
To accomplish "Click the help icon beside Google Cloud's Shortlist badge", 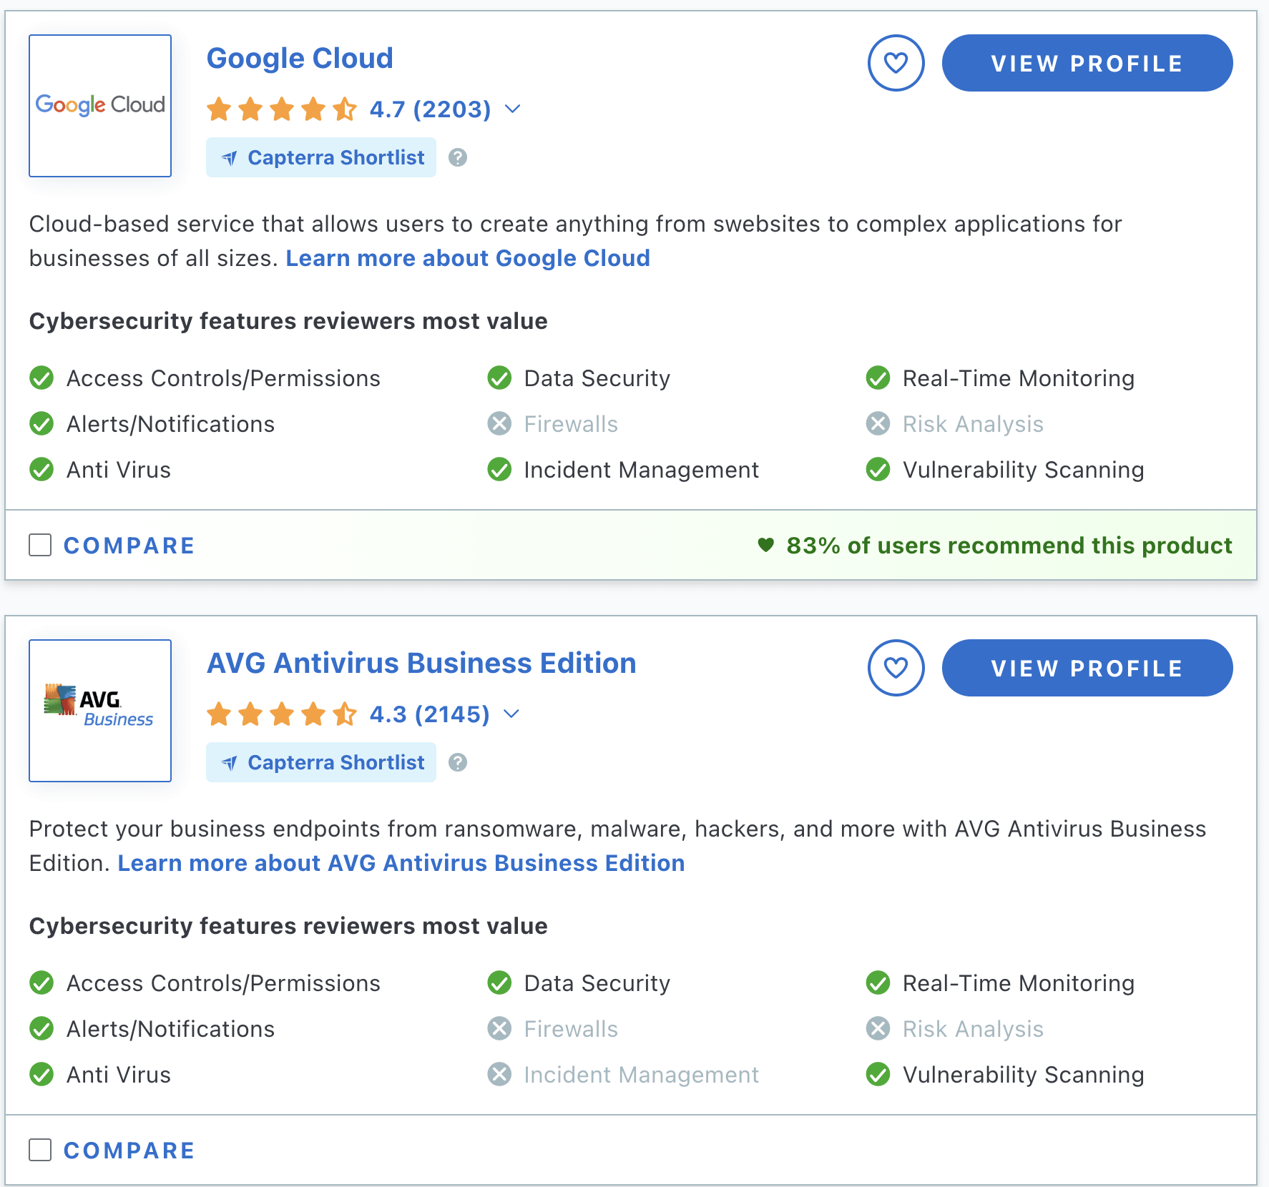I will [x=457, y=157].
